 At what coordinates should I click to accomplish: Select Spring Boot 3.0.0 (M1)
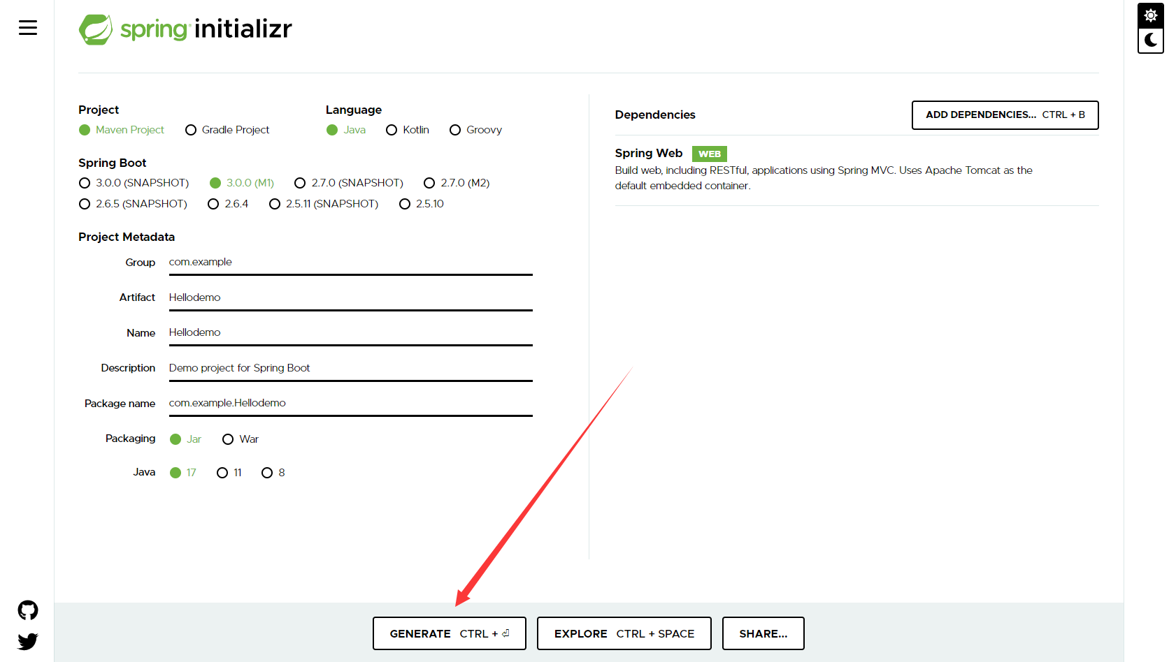click(x=242, y=183)
